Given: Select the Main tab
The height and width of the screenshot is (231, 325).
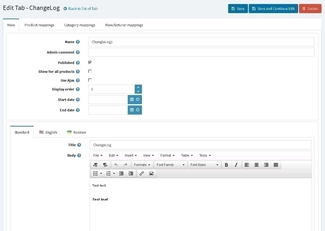Looking at the screenshot, I should (11, 25).
